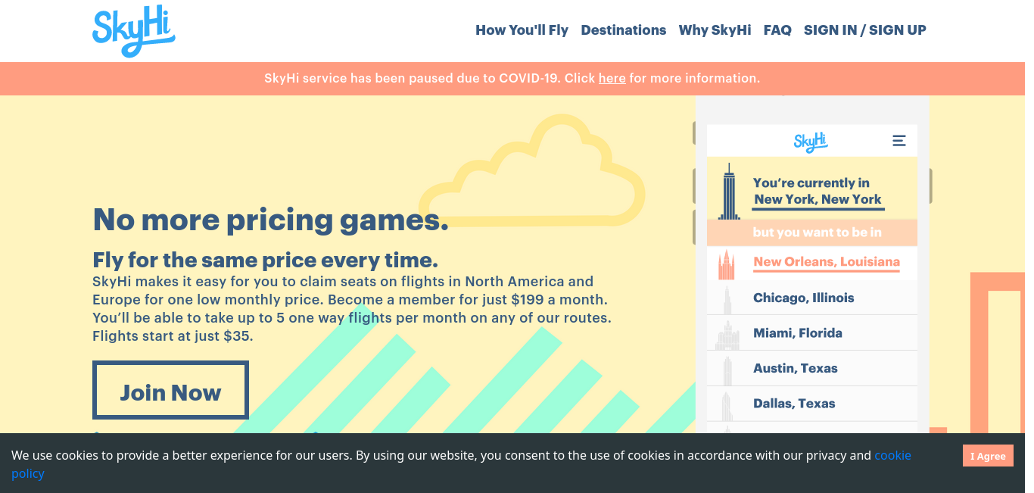1034x493 pixels.
Task: Click the 'here' link in COVID-19 banner
Action: [612, 78]
